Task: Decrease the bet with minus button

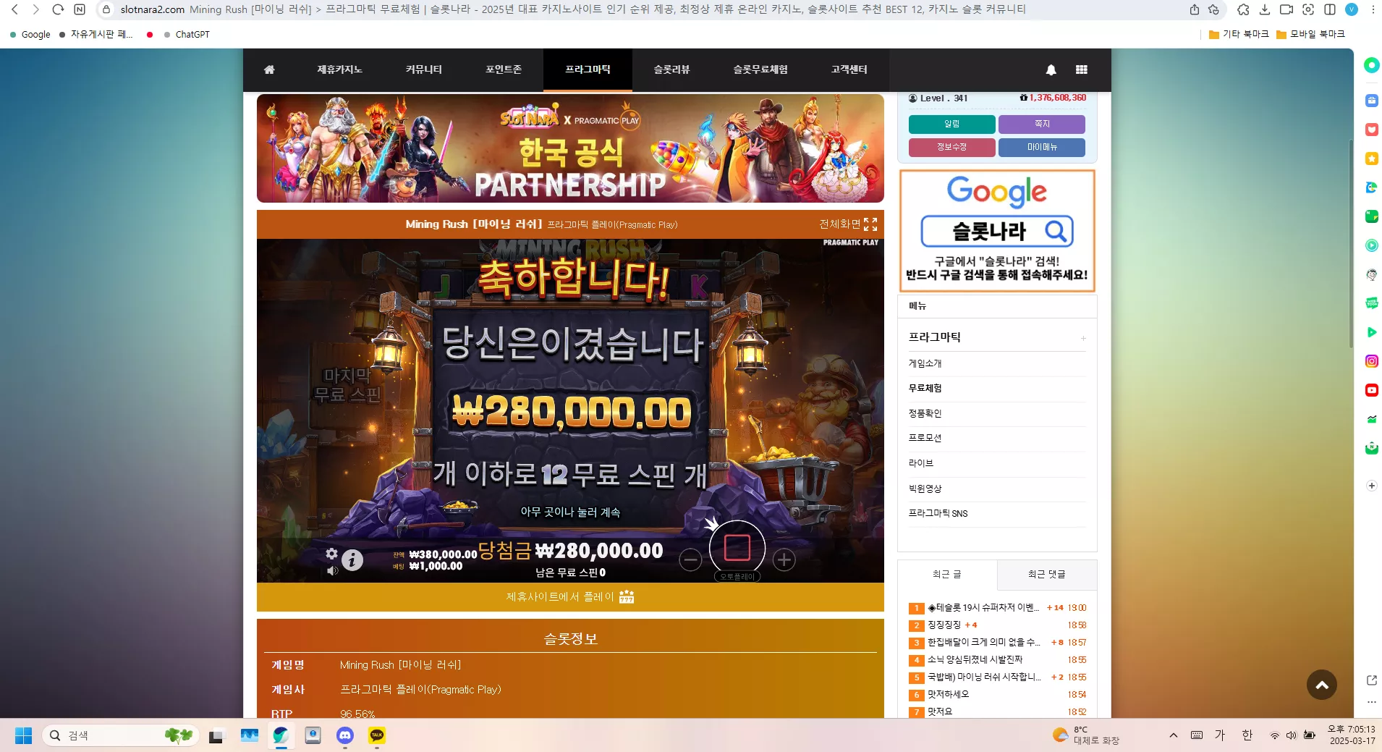Action: [x=690, y=559]
